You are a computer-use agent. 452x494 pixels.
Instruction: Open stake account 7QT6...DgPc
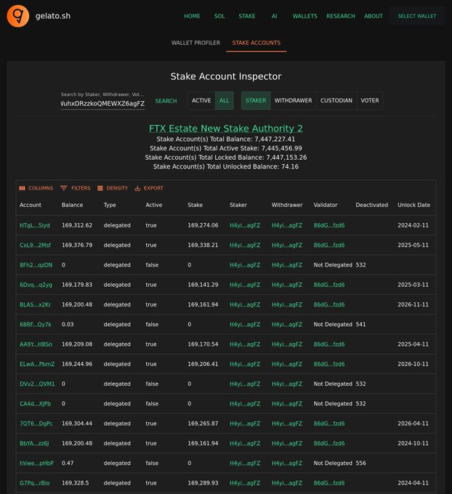(x=36, y=424)
